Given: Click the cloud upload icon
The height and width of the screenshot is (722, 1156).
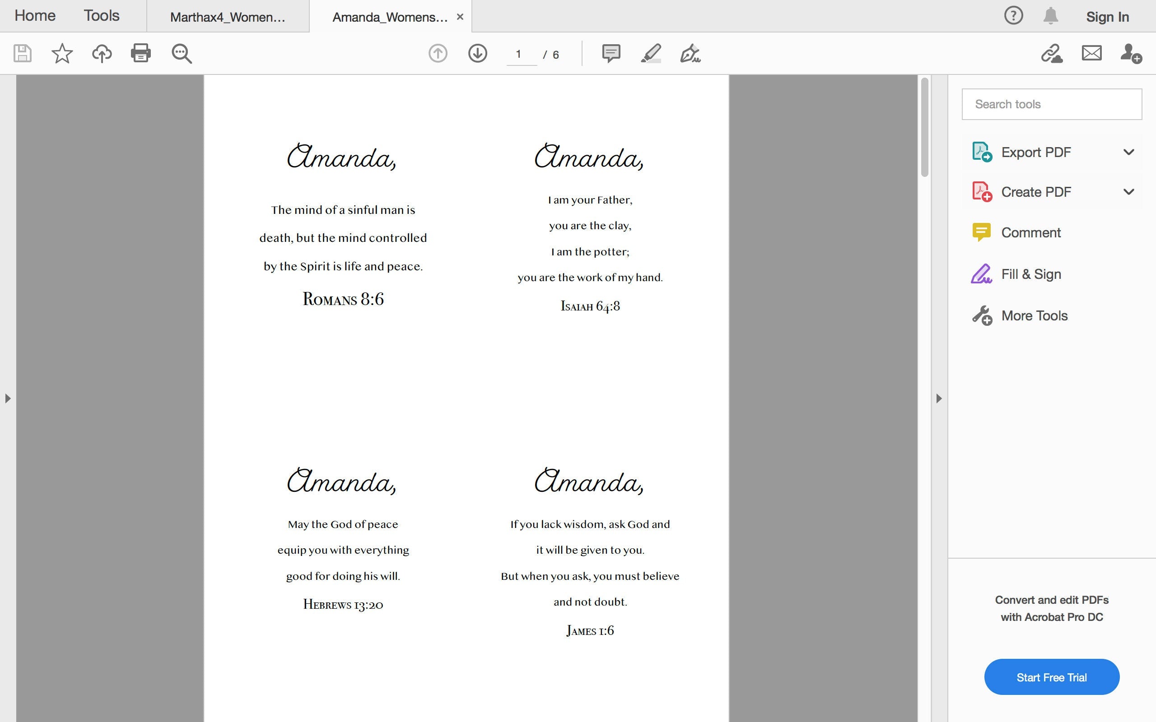Looking at the screenshot, I should [102, 53].
